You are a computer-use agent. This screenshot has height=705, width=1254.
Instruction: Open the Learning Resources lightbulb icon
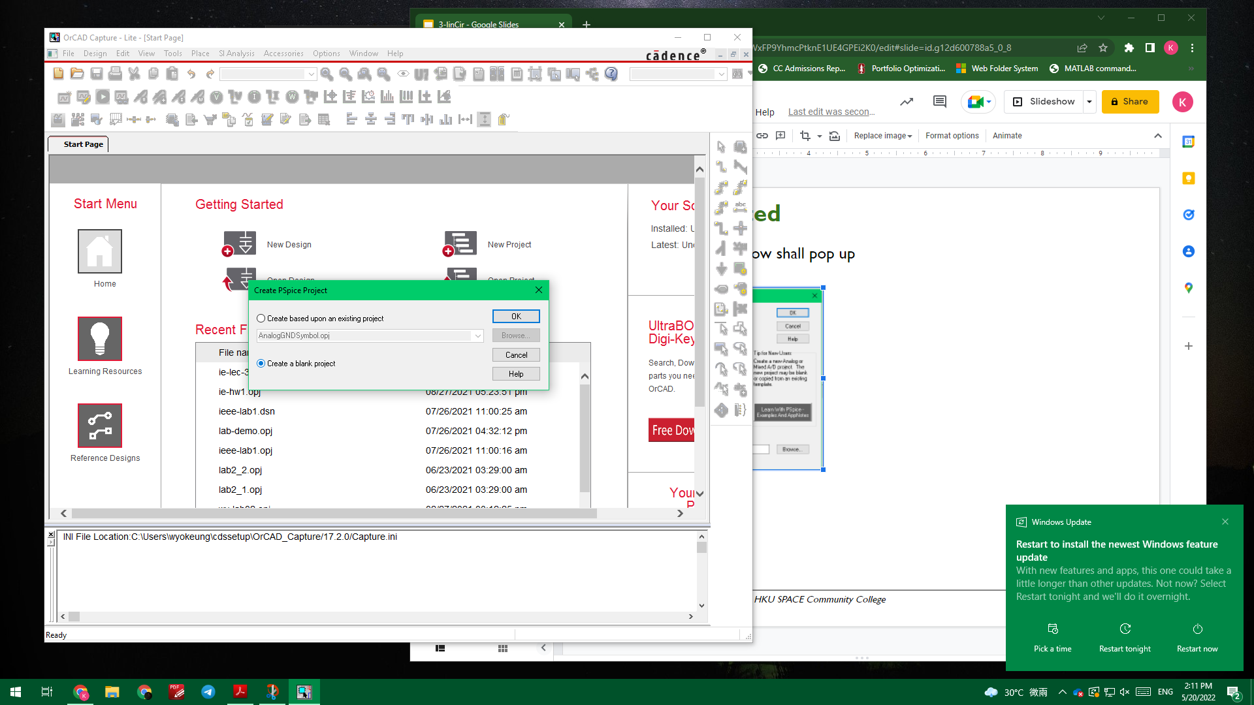point(100,339)
